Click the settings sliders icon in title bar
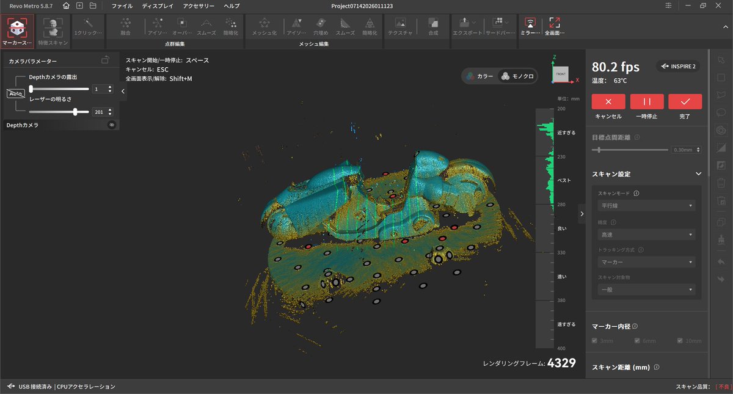Viewport: 733px width, 394px height. pos(669,5)
